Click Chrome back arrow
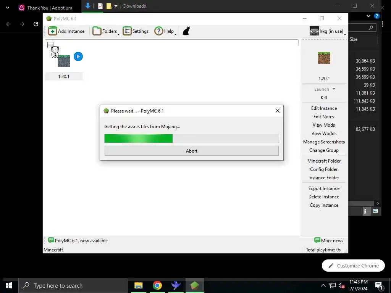 pos(8,24)
